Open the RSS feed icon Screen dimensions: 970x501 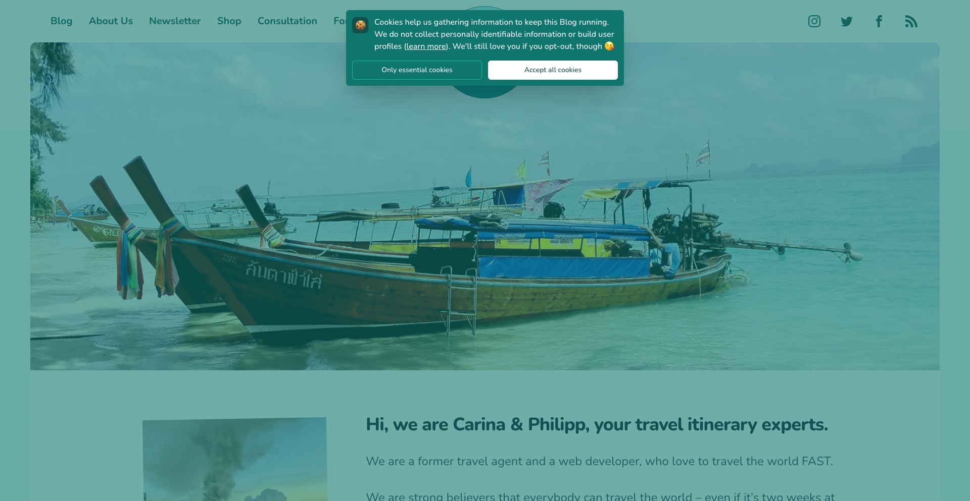click(x=911, y=21)
